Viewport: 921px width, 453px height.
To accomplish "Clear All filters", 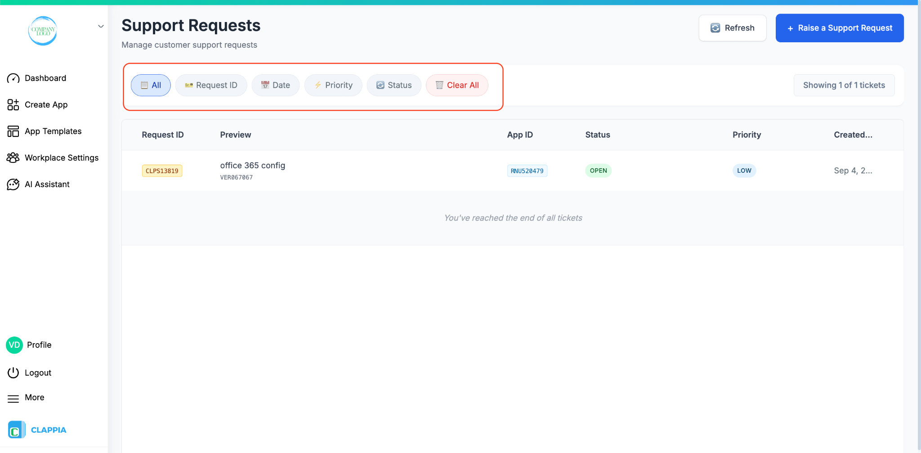I will pos(457,85).
